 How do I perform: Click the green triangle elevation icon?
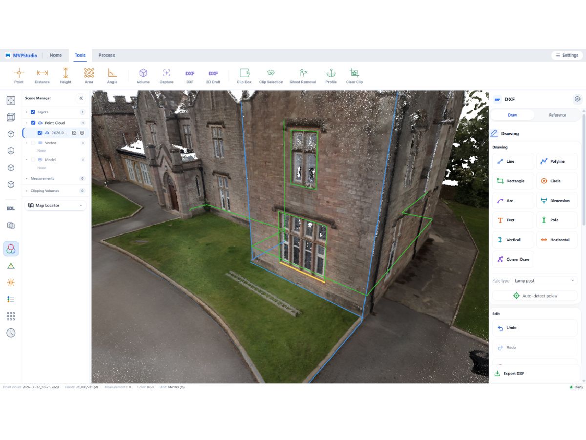[x=11, y=266]
